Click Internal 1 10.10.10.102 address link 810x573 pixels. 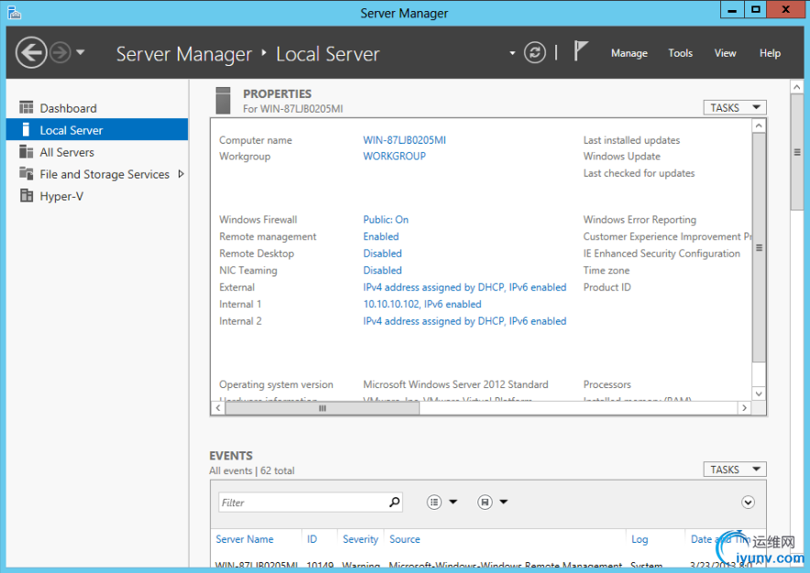click(422, 304)
